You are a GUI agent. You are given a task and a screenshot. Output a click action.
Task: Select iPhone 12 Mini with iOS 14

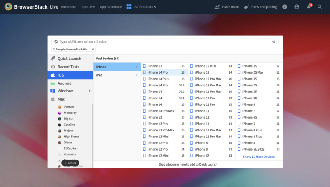pyautogui.click(x=211, y=66)
